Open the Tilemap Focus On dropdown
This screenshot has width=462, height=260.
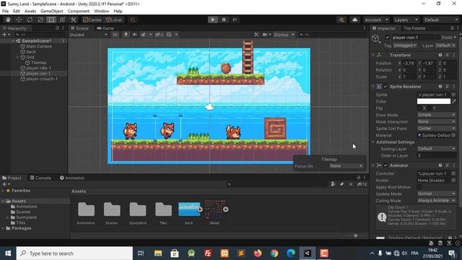346,166
